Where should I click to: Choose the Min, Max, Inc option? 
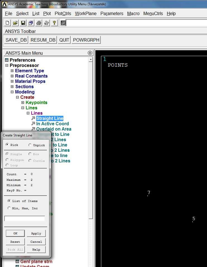9,208
